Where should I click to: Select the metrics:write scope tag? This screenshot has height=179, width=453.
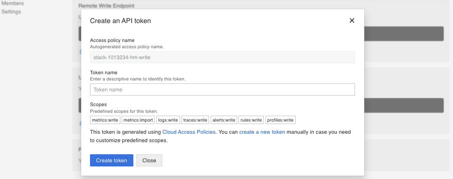tap(105, 120)
